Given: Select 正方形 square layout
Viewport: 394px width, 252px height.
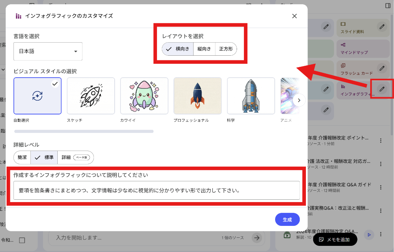Looking at the screenshot, I should tap(226, 49).
